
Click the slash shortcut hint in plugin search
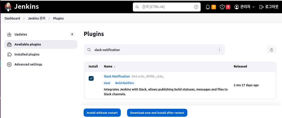click(219, 50)
